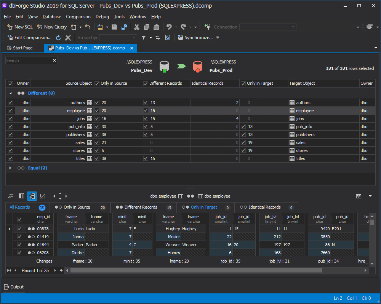
Task: Click the Edit Comparison button
Action: pyautogui.click(x=29, y=38)
